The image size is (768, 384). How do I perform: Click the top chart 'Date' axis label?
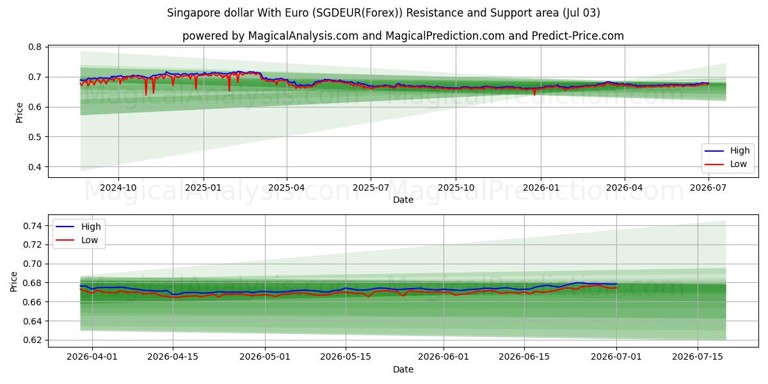click(x=403, y=200)
